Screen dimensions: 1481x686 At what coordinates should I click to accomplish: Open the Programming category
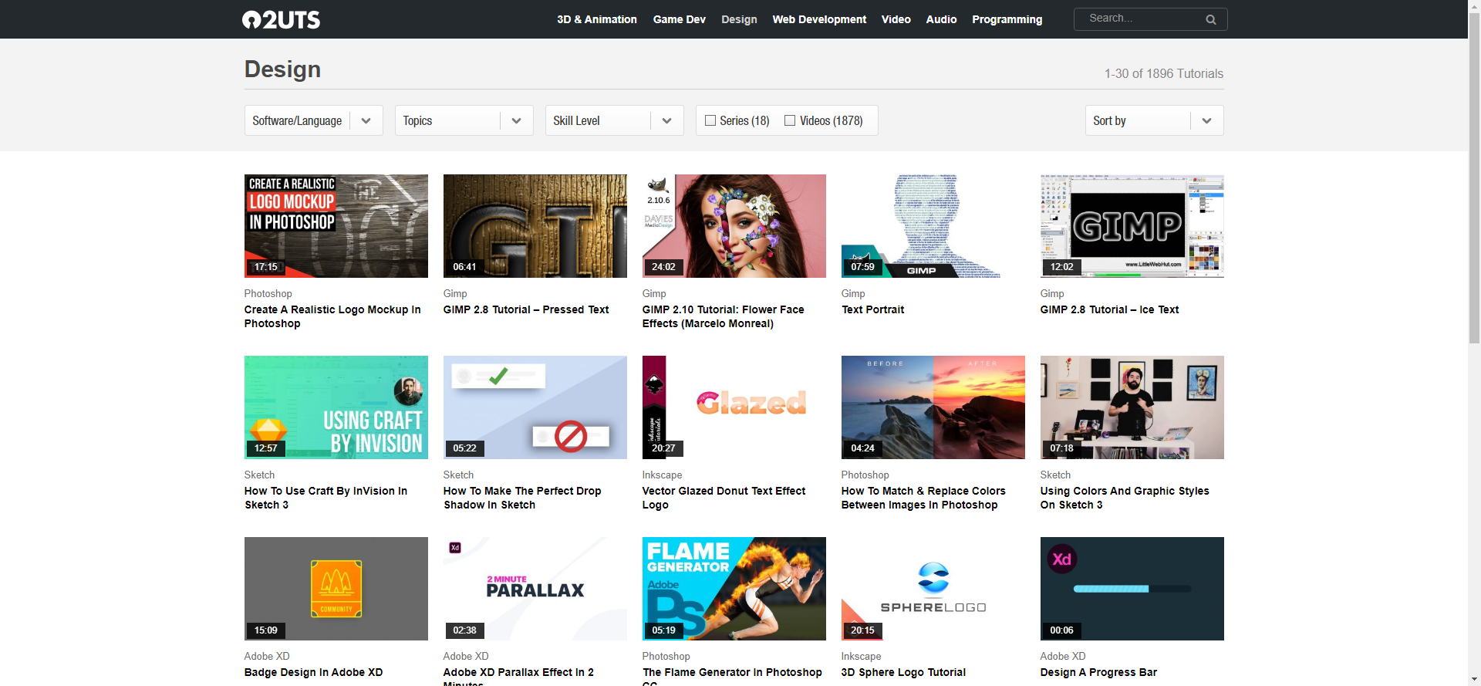pyautogui.click(x=1007, y=19)
